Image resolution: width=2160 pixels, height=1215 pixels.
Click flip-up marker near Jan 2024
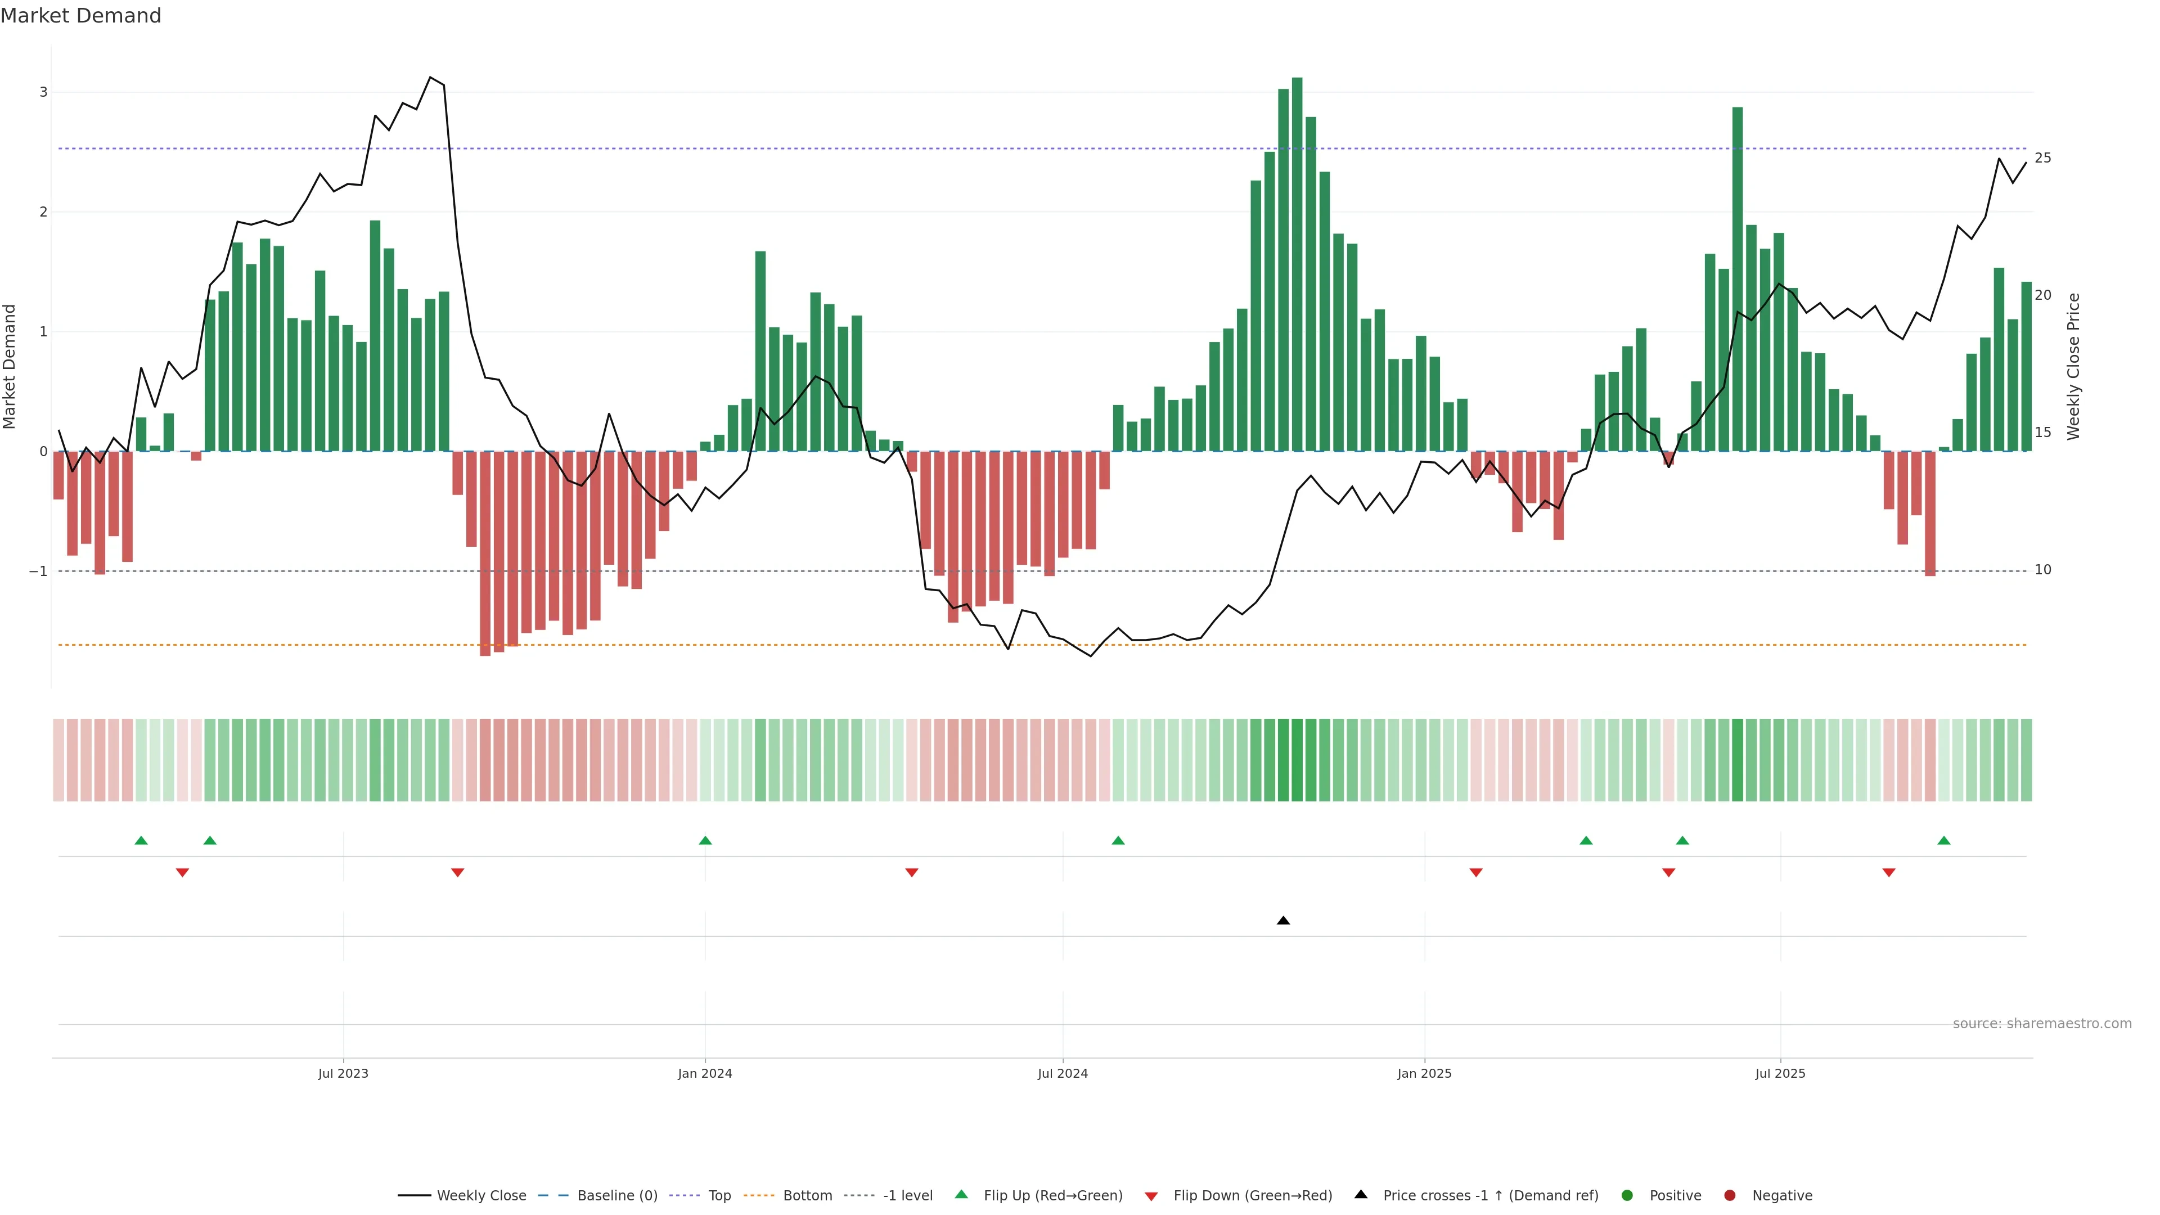[705, 840]
